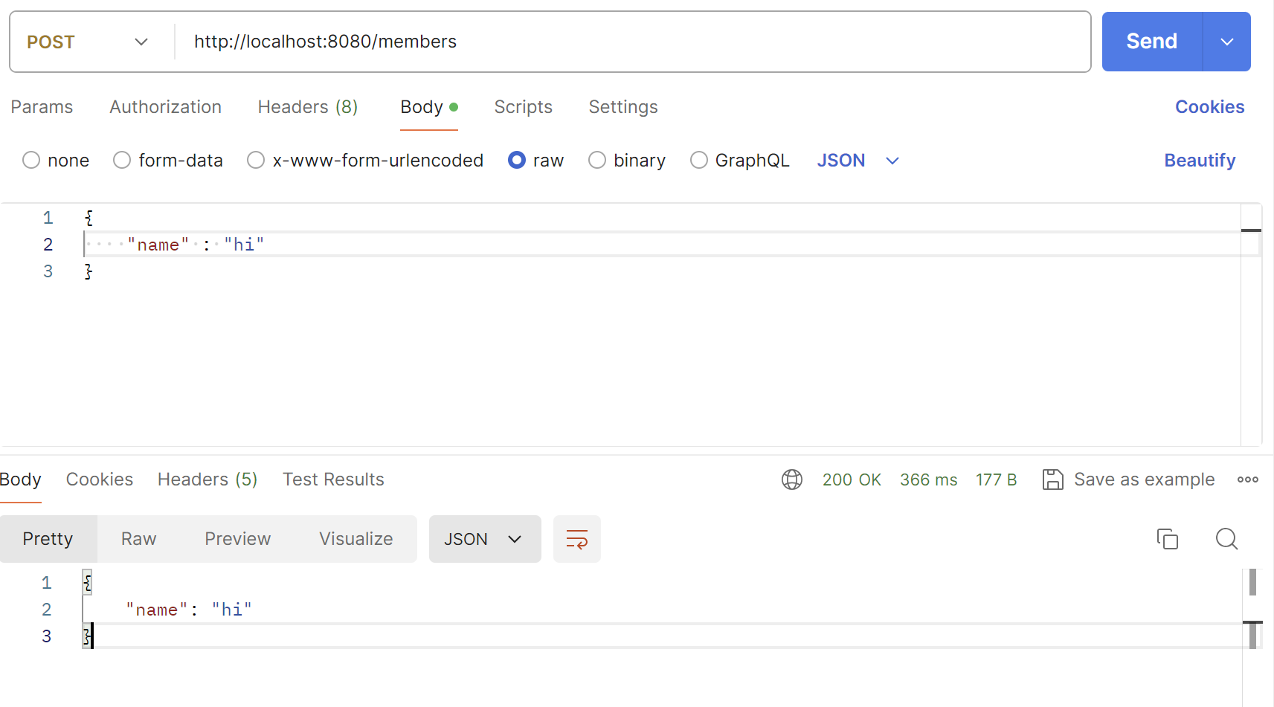Expand the Send button arrow dropdown

pyautogui.click(x=1227, y=42)
